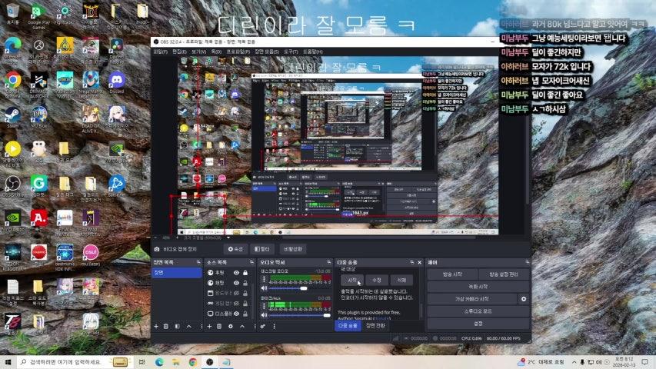Image resolution: width=656 pixels, height=369 pixels.
Task: Unlock the first source row lock
Action: tap(245, 273)
